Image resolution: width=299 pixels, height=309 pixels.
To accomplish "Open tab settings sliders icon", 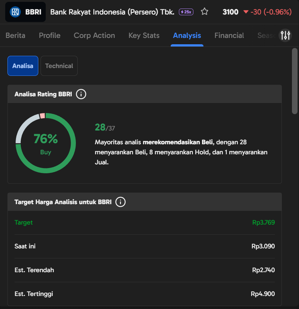I will (285, 35).
